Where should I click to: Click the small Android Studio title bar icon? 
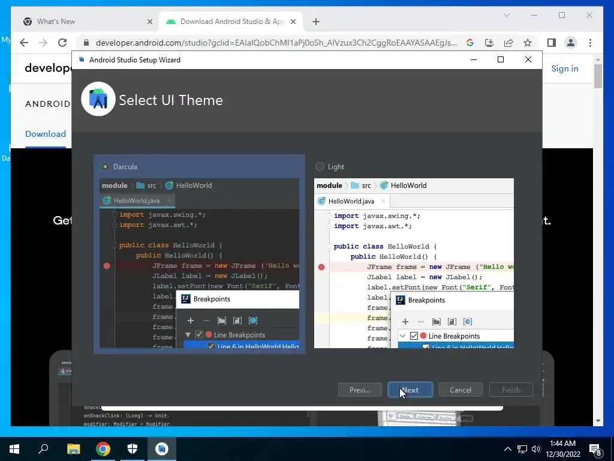coord(82,59)
